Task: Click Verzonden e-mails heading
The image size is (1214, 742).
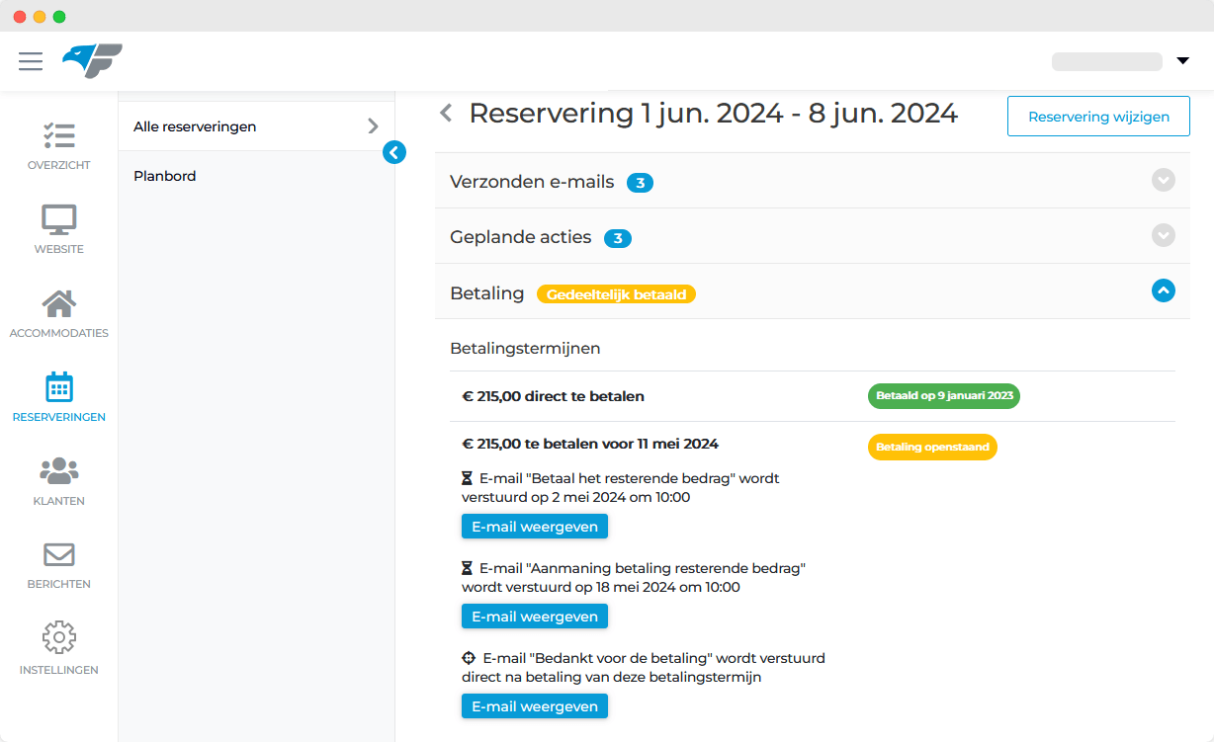Action: [x=532, y=182]
